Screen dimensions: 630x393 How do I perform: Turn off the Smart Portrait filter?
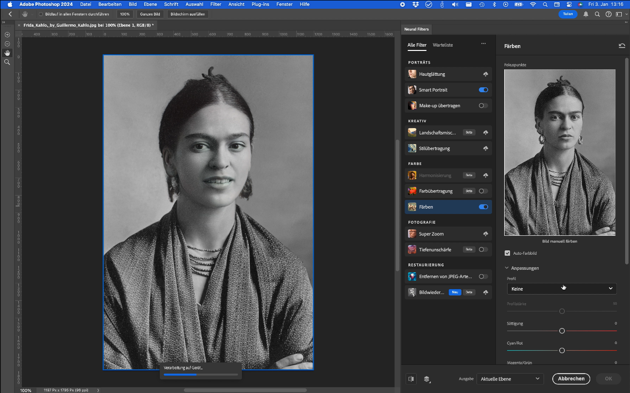tap(483, 90)
